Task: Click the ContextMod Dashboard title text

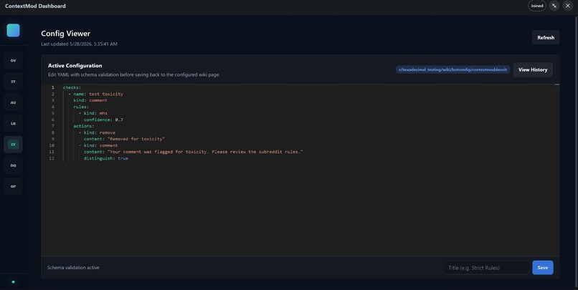Action: click(35, 6)
